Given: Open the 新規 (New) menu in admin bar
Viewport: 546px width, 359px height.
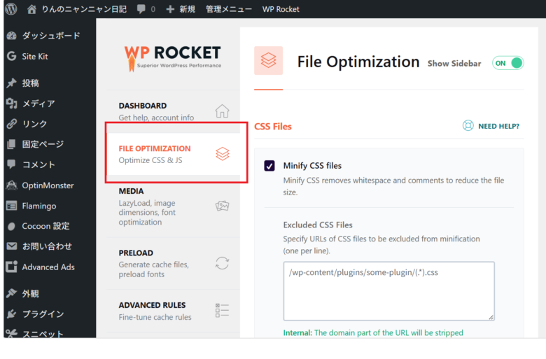Looking at the screenshot, I should [181, 9].
